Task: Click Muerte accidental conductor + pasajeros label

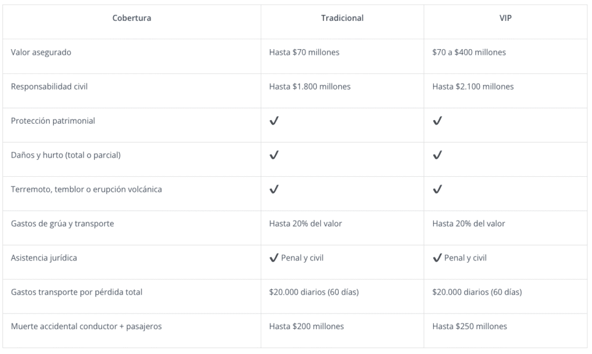Action: coord(86,326)
